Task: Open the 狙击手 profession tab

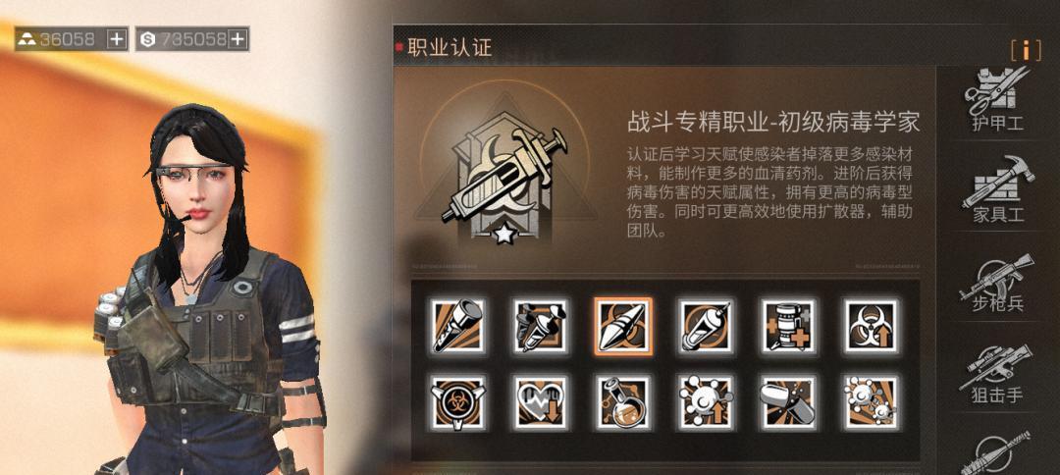Action: click(x=998, y=374)
